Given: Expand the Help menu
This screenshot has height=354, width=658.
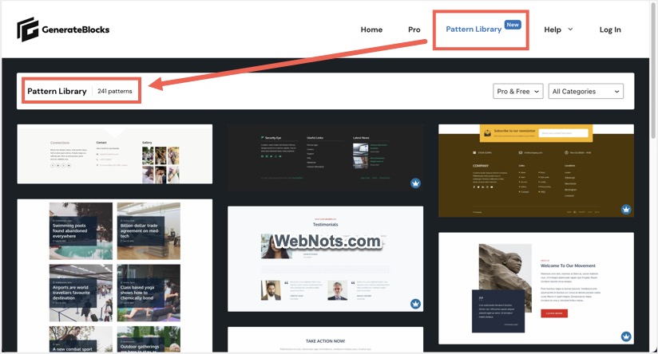Looking at the screenshot, I should point(558,29).
